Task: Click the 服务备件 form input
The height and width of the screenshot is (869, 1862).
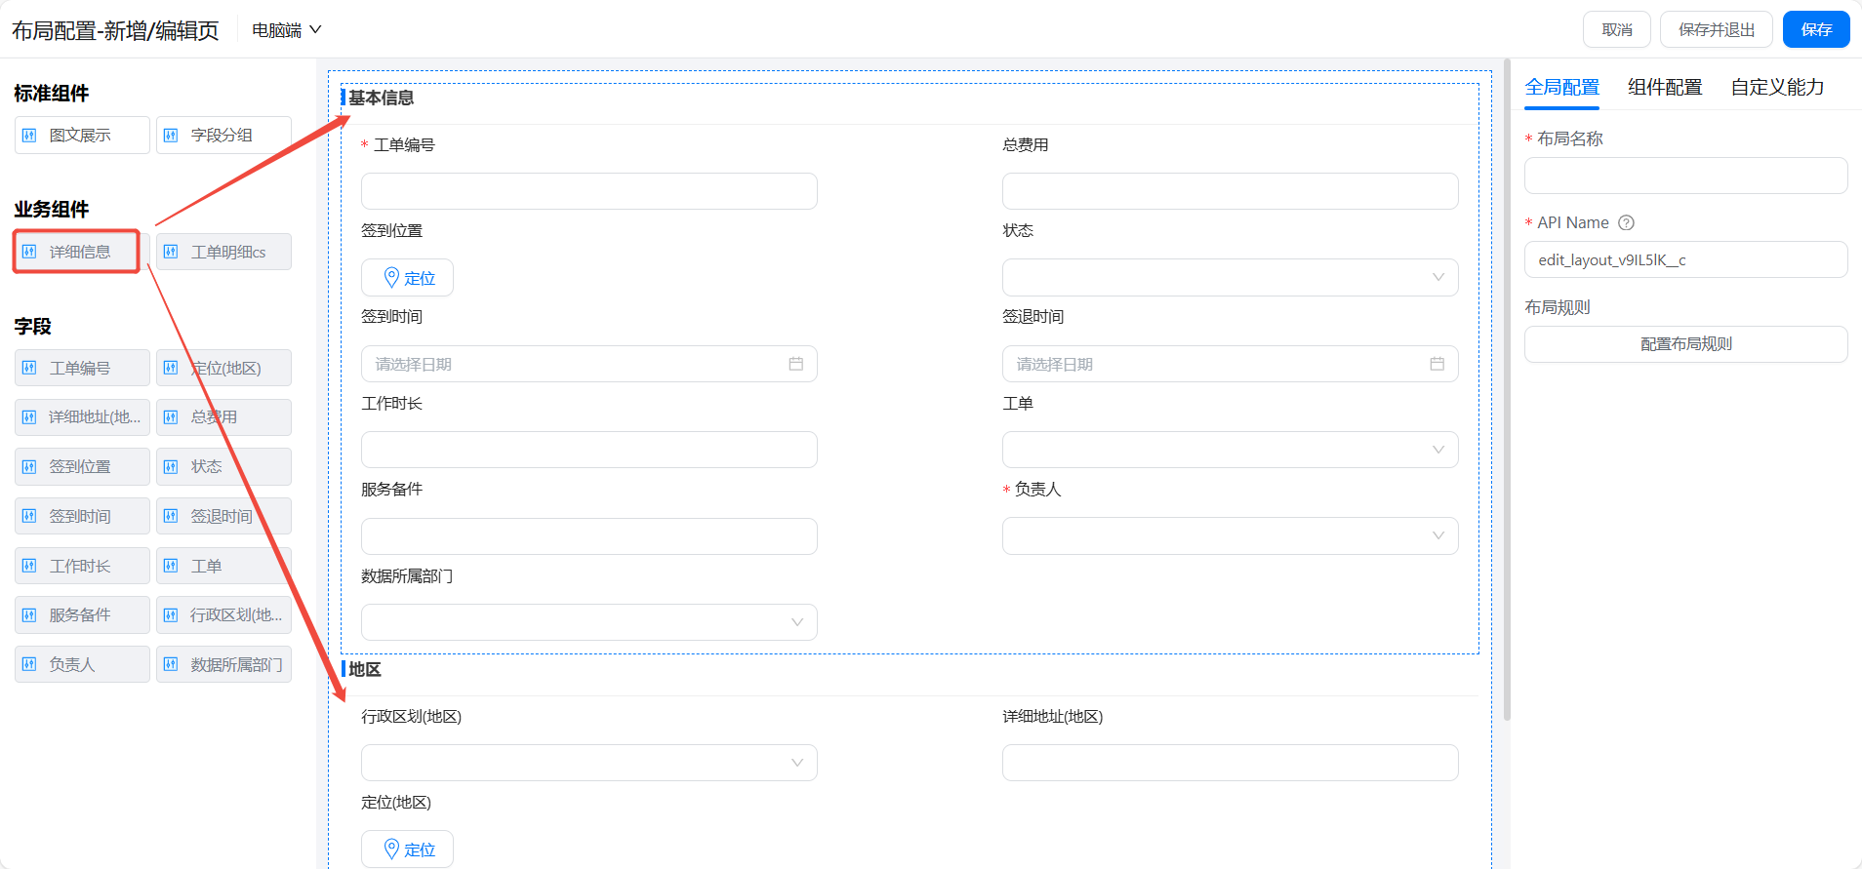Action: pos(589,536)
